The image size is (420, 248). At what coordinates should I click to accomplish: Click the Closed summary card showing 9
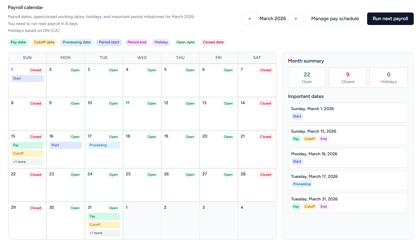(x=348, y=77)
